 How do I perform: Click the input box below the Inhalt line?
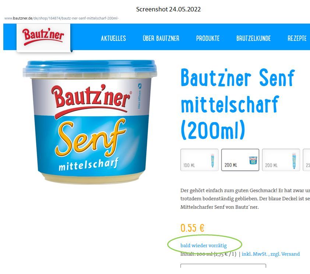pos(223,266)
